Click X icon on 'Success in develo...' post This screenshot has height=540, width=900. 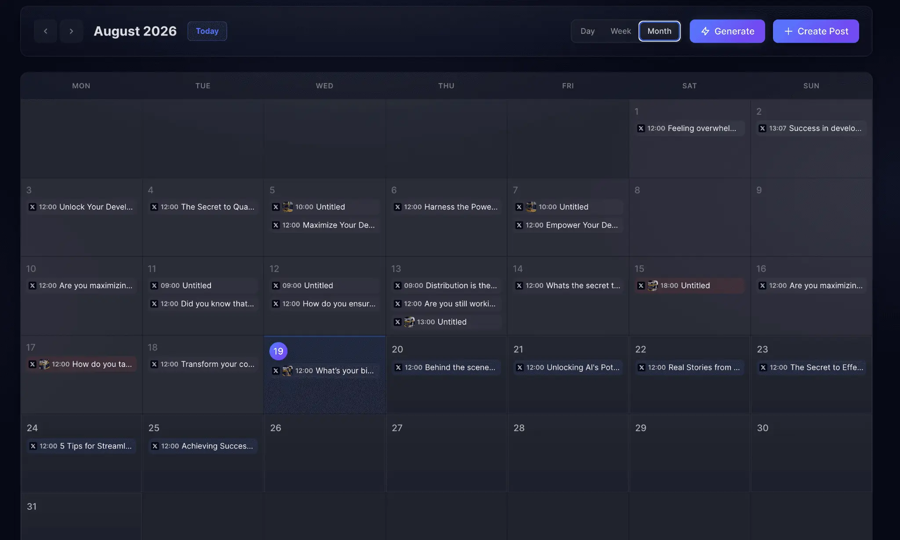click(762, 128)
